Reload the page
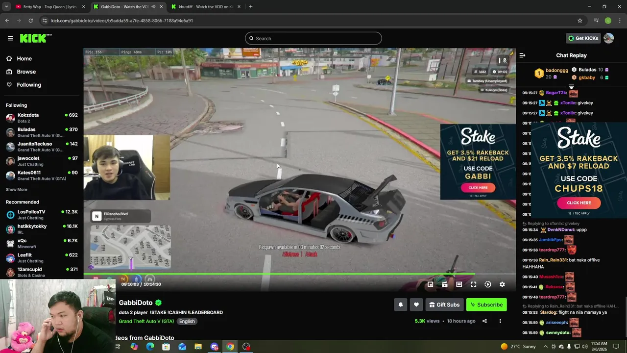The image size is (627, 353). tap(30, 21)
